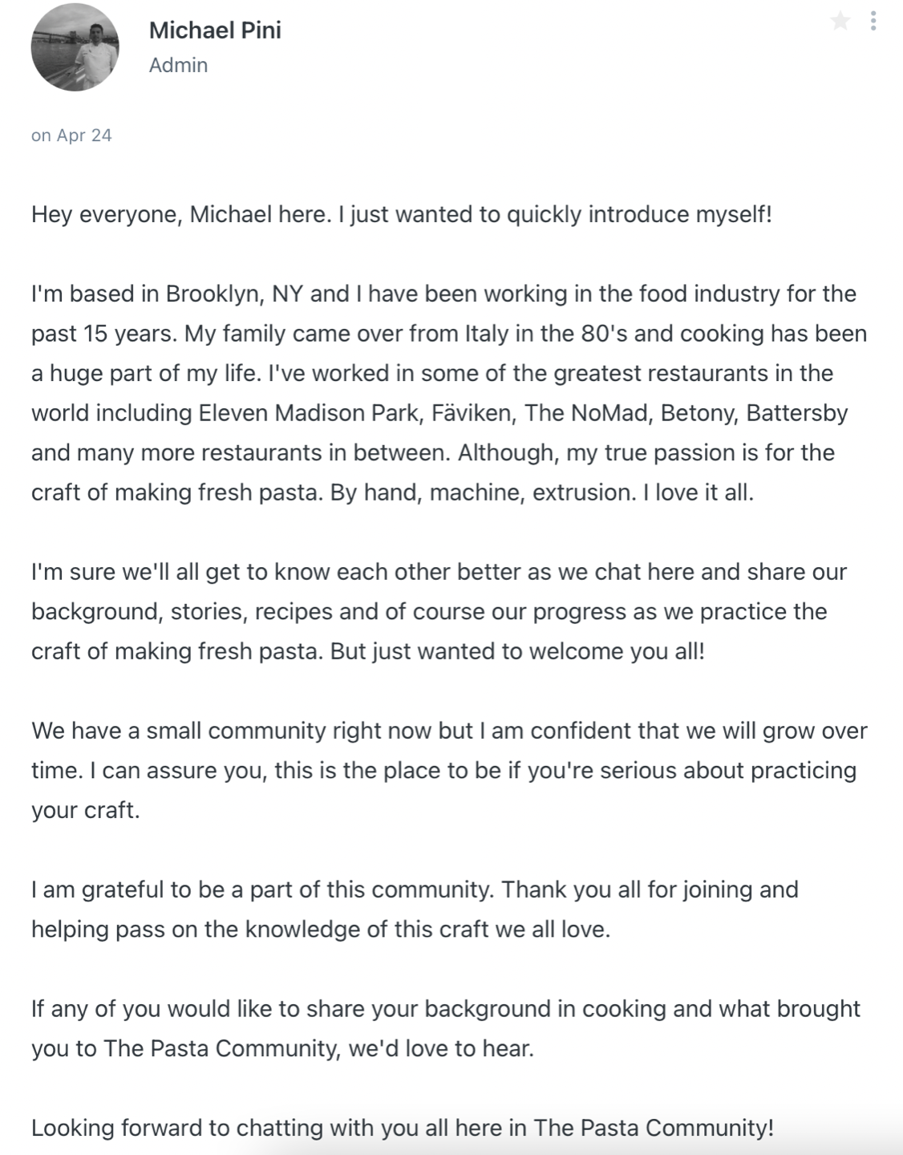903x1155 pixels.
Task: Star Michael Pini's introduction post
Action: click(x=840, y=21)
